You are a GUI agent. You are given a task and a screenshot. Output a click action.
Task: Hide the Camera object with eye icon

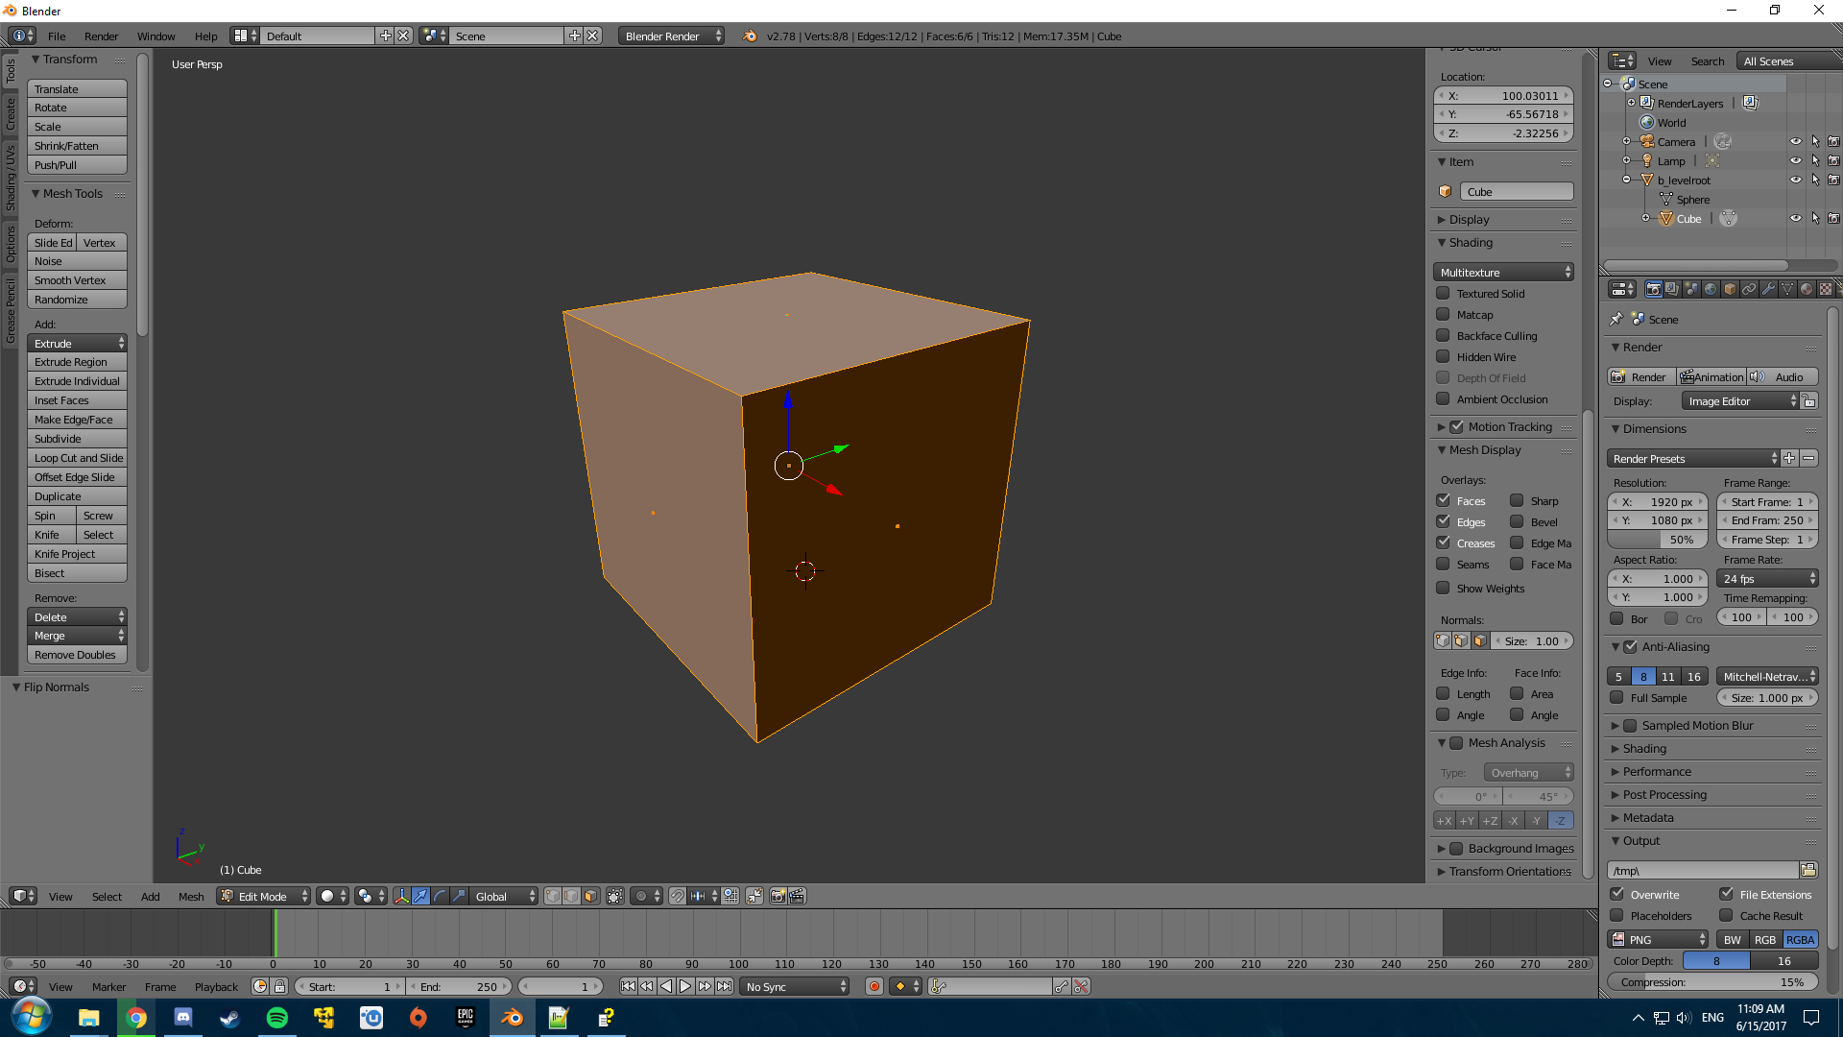(1795, 141)
